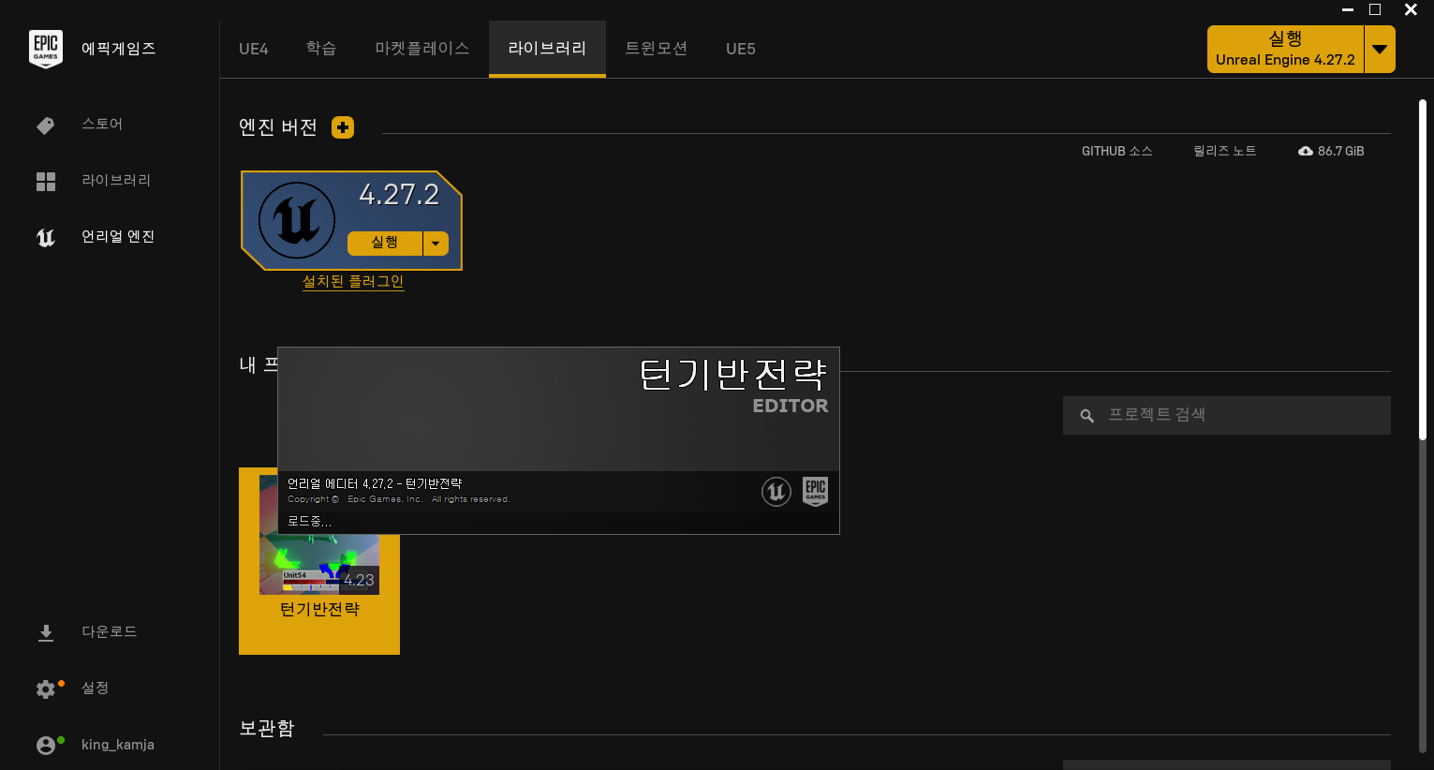The image size is (1434, 770).
Task: Click the 설정 sidebar label
Action: pos(96,689)
